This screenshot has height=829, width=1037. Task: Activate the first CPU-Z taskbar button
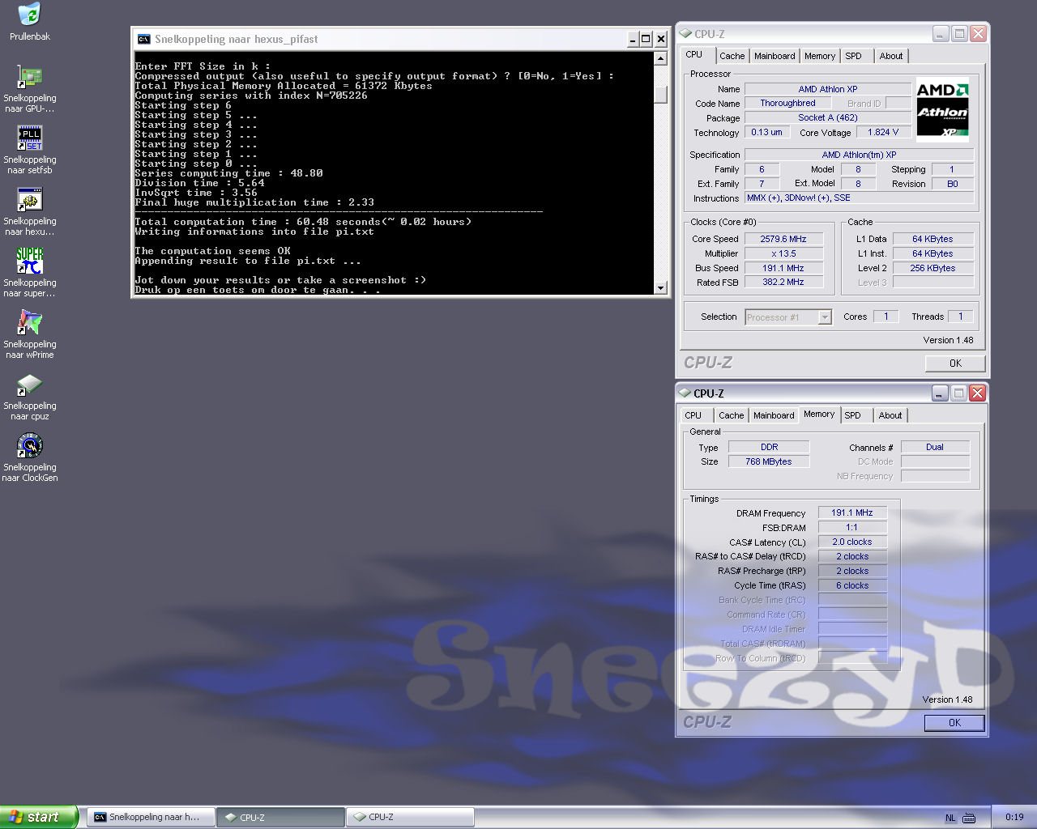click(280, 818)
